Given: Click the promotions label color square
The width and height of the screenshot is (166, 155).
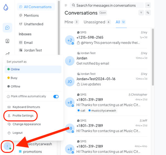Looking at the screenshot, I should pyautogui.click(x=20, y=151).
